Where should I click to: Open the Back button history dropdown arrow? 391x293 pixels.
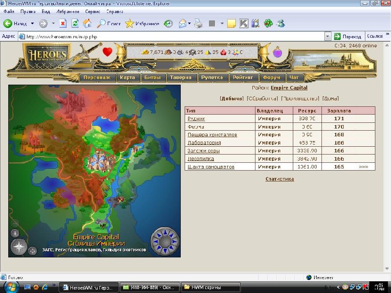pos(33,24)
